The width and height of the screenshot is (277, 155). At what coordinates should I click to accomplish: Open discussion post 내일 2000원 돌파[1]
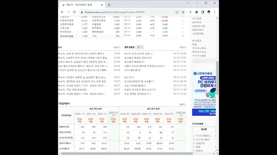(135, 86)
